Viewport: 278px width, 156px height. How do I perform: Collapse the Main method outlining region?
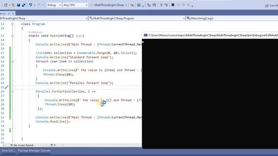[x=13, y=36]
